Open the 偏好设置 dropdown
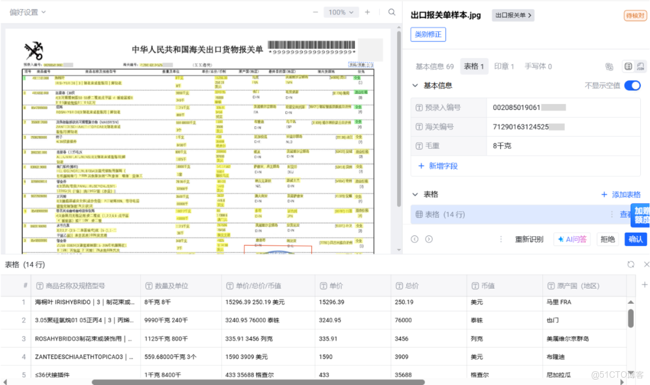Screen dimensions: 650x385 click(23, 11)
